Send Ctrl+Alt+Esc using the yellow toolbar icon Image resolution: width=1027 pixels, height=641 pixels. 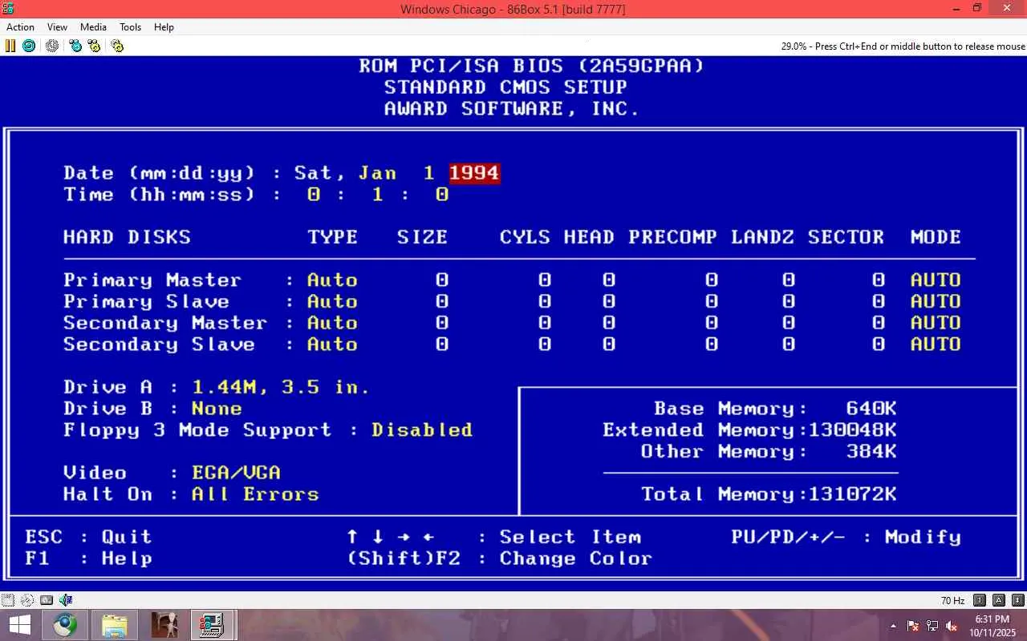pyautogui.click(x=94, y=46)
